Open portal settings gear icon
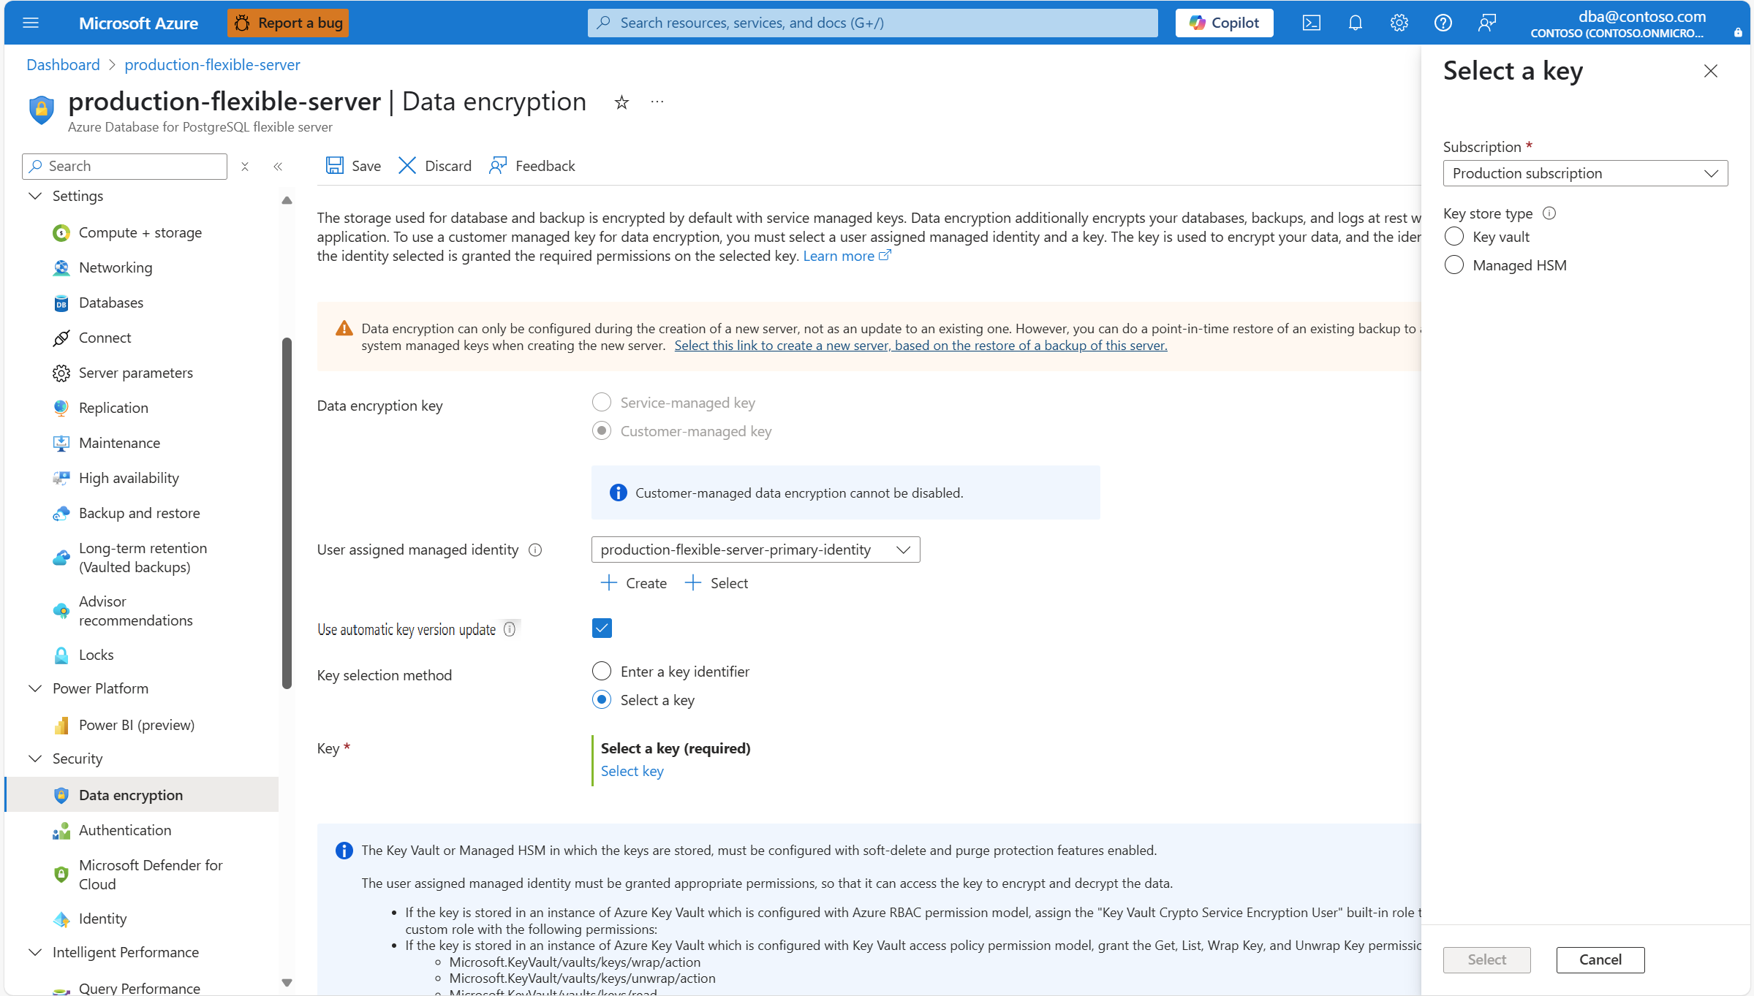 (x=1399, y=23)
